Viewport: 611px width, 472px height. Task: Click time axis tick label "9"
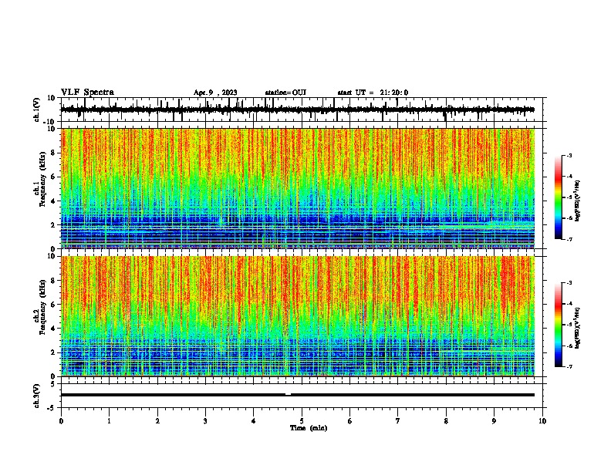tap(494, 421)
